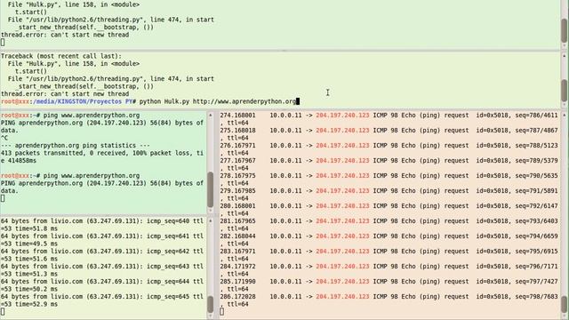Click scroll-up arrow of ICMP capture pane

coord(565,115)
